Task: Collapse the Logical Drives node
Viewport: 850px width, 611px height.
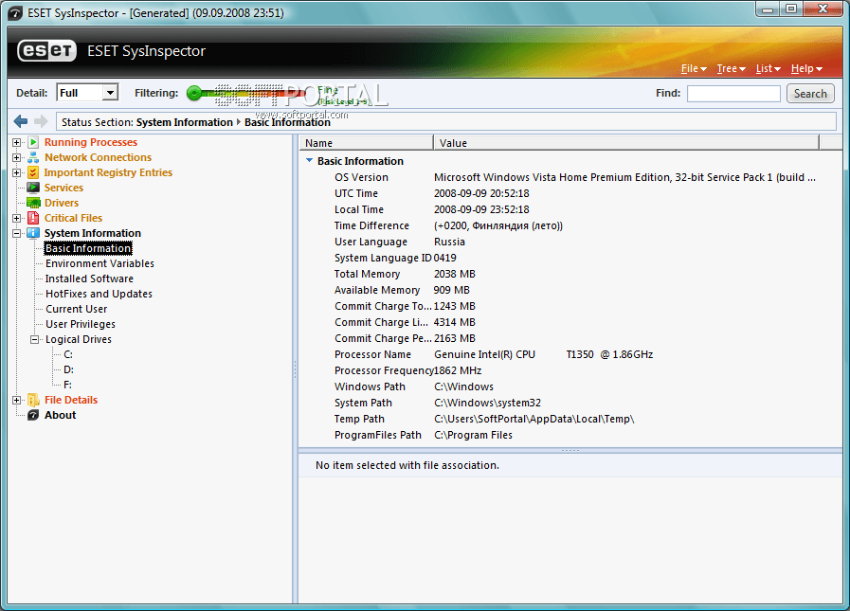Action: tap(35, 340)
